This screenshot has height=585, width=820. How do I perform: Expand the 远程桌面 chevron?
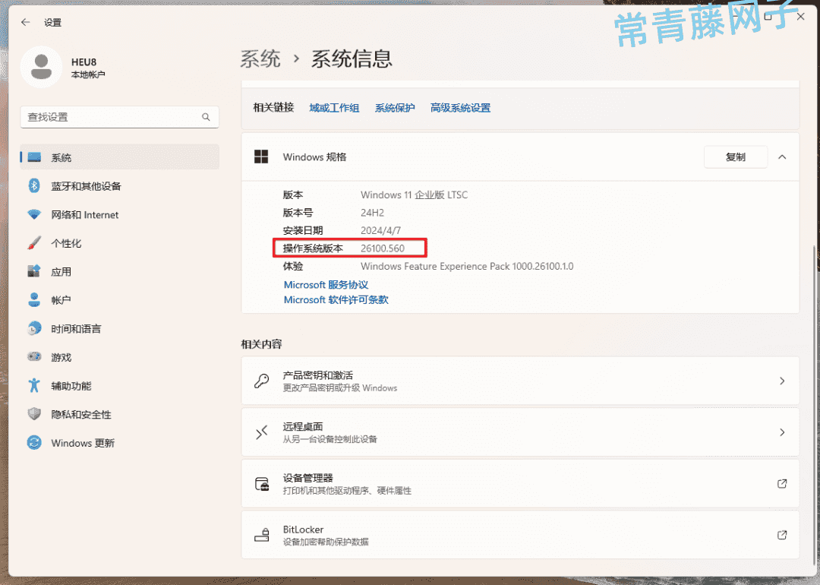tap(782, 432)
